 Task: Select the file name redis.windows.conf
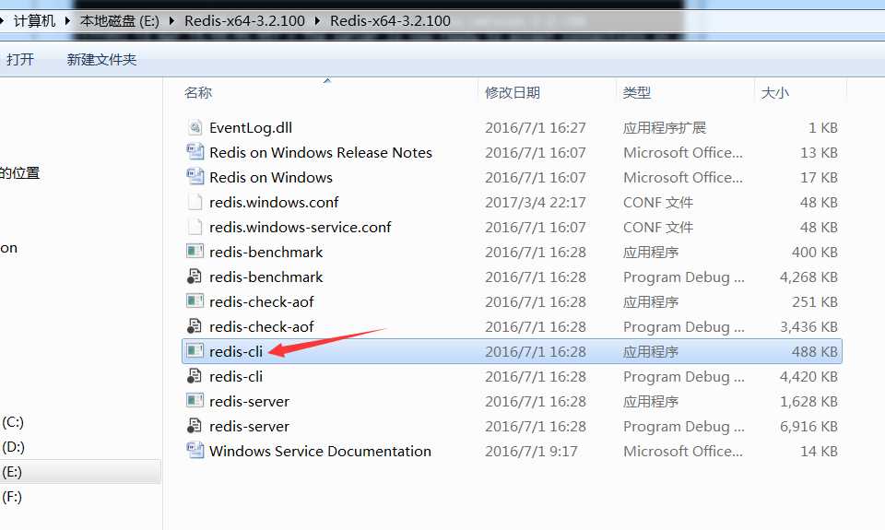(x=274, y=202)
